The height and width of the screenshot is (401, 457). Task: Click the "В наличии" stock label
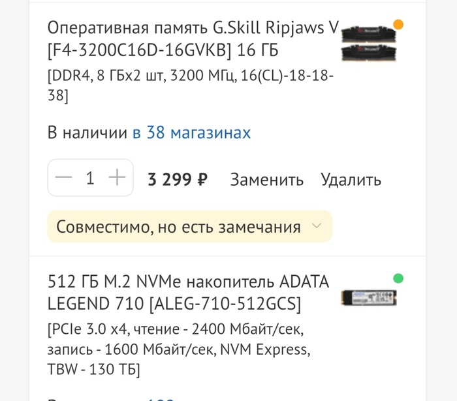click(x=87, y=133)
